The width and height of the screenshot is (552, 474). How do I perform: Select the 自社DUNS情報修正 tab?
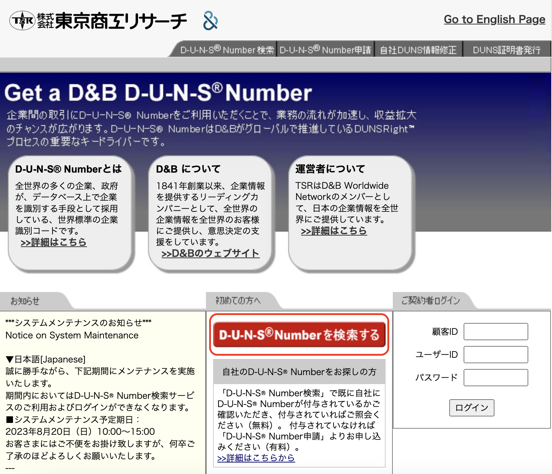pos(418,50)
